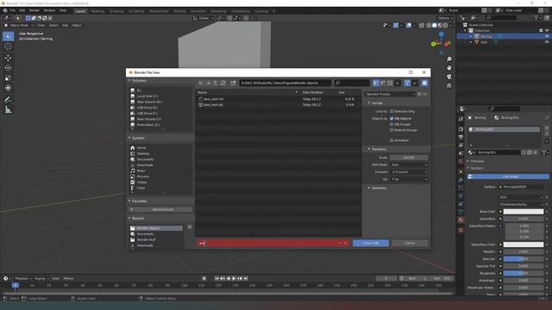This screenshot has height=310, width=552.
Task: Click the Base Color swatch
Action: pos(524,212)
